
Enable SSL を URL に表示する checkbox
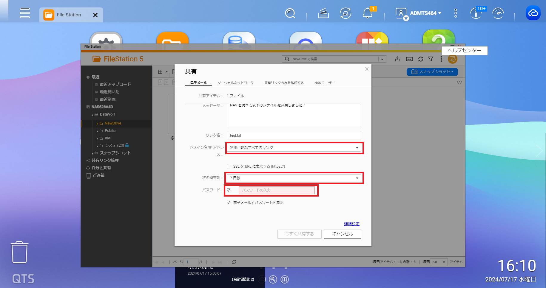point(229,166)
